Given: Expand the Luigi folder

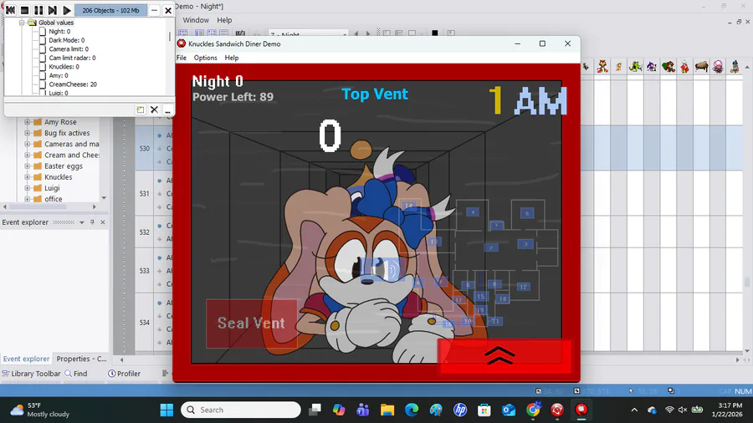Looking at the screenshot, I should point(28,188).
